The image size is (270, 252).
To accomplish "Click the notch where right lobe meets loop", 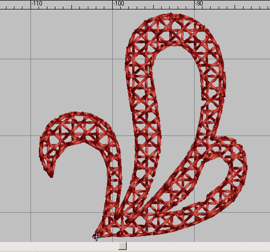I will (212, 137).
